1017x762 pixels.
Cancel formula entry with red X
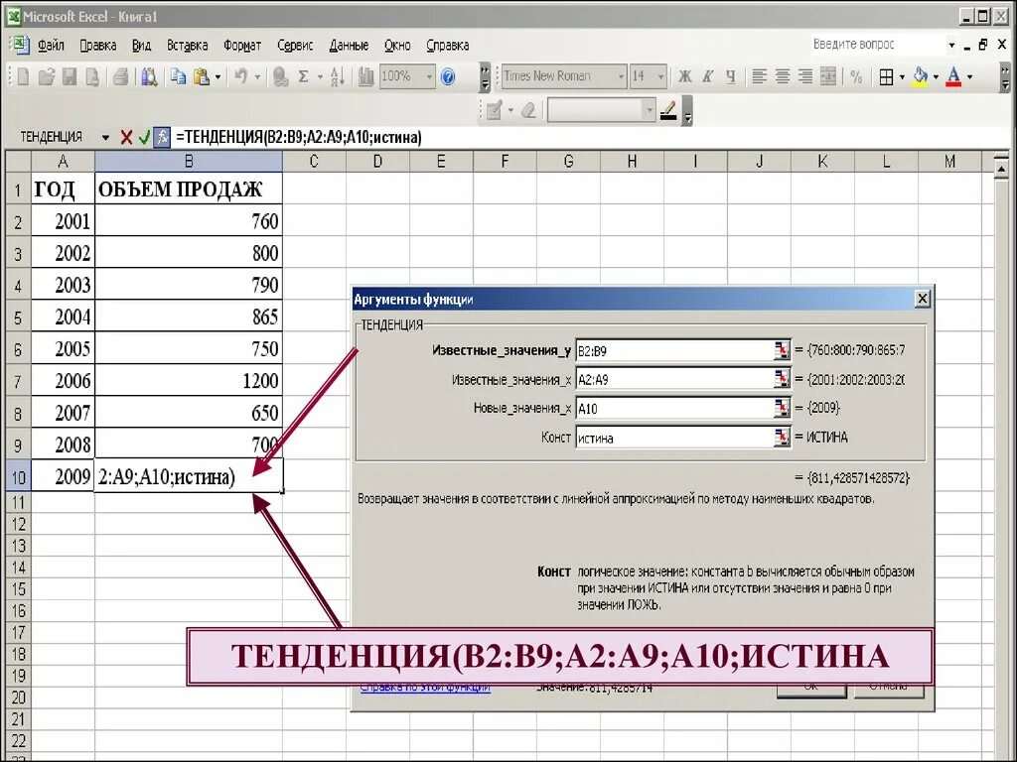[x=126, y=137]
